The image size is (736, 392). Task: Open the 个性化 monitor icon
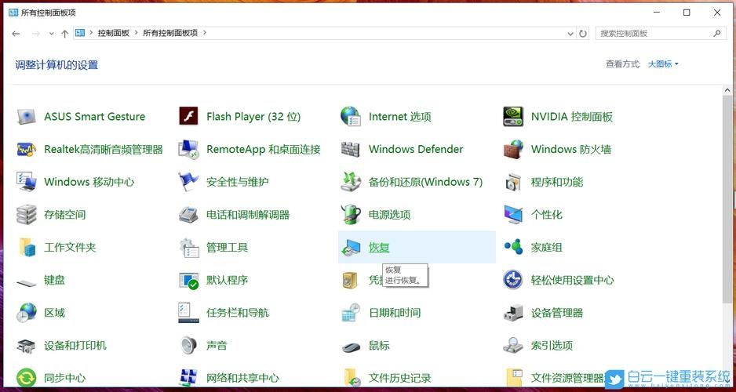[x=513, y=215]
